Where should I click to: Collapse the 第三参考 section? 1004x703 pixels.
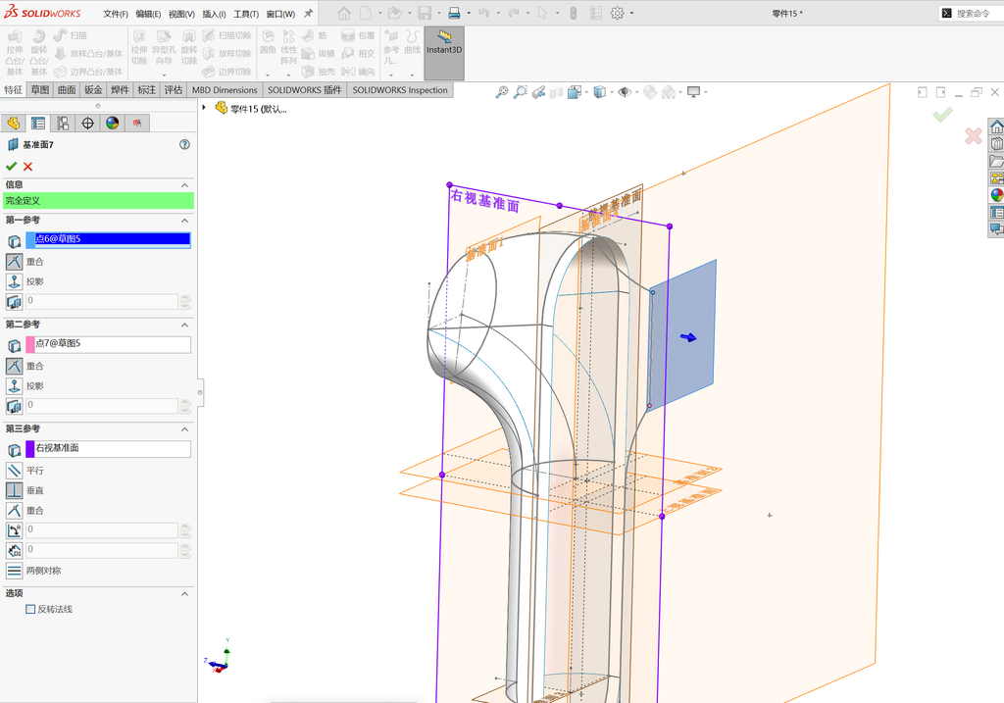pyautogui.click(x=184, y=429)
